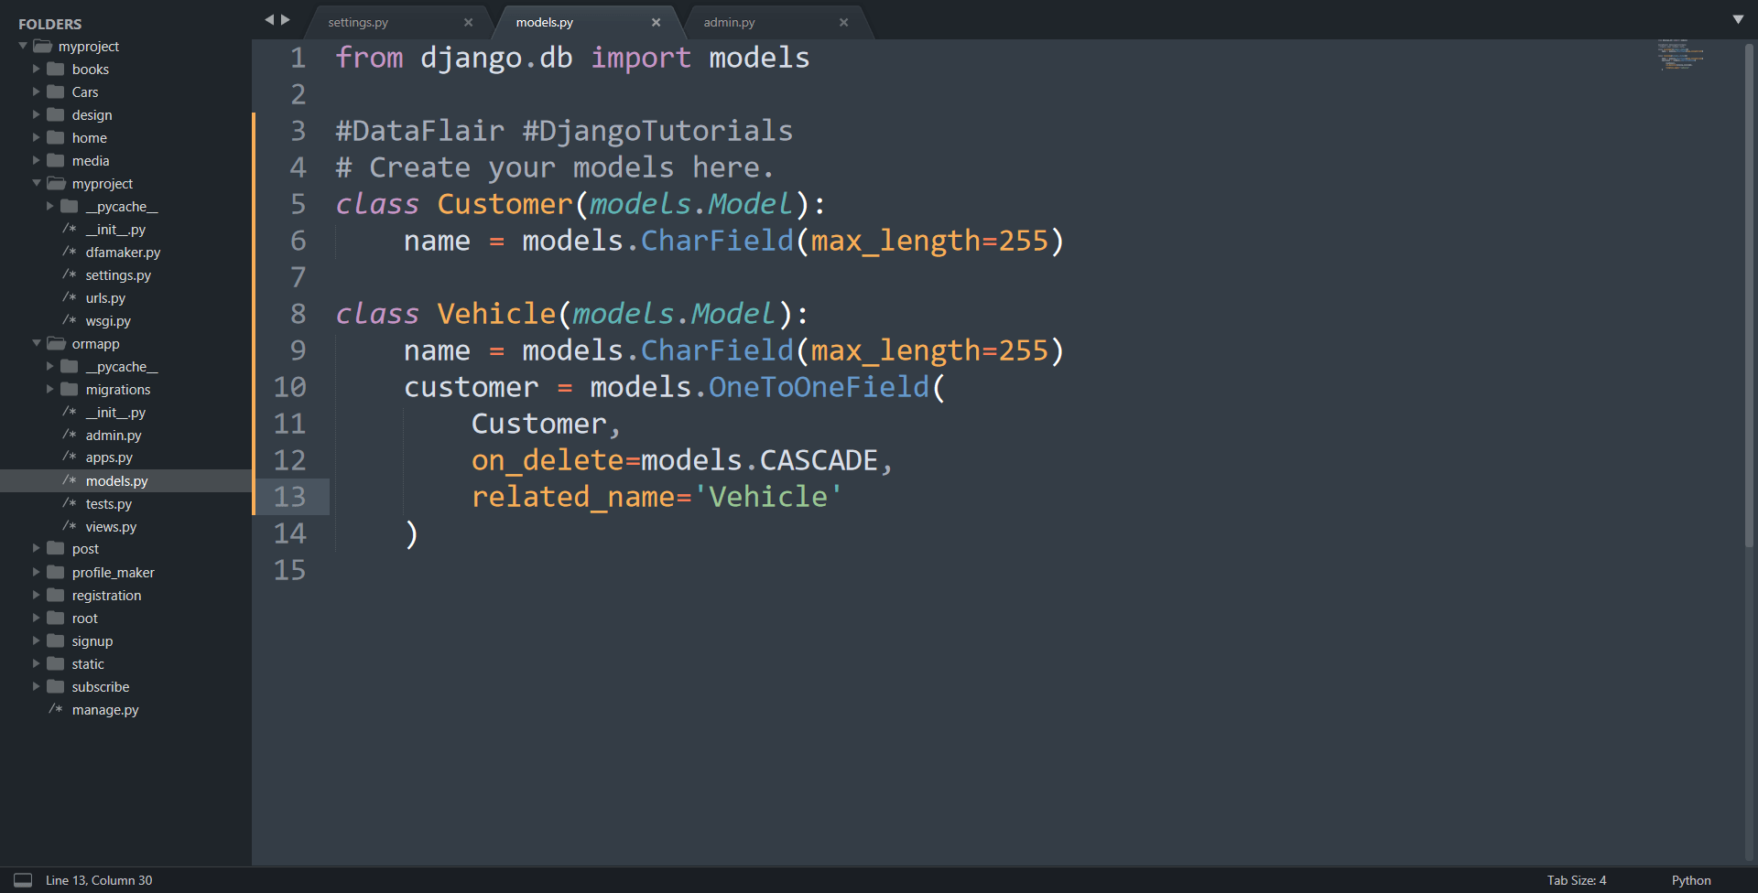1758x893 pixels.
Task: Click the folder icon beside the media entry
Action: (55, 160)
